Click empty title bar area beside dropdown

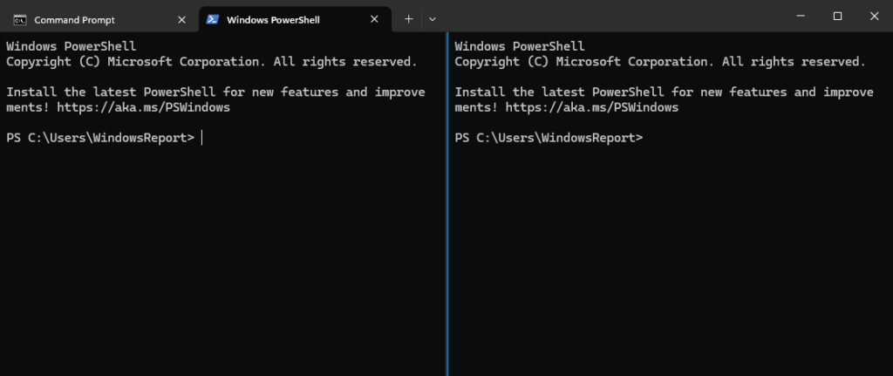(x=610, y=17)
